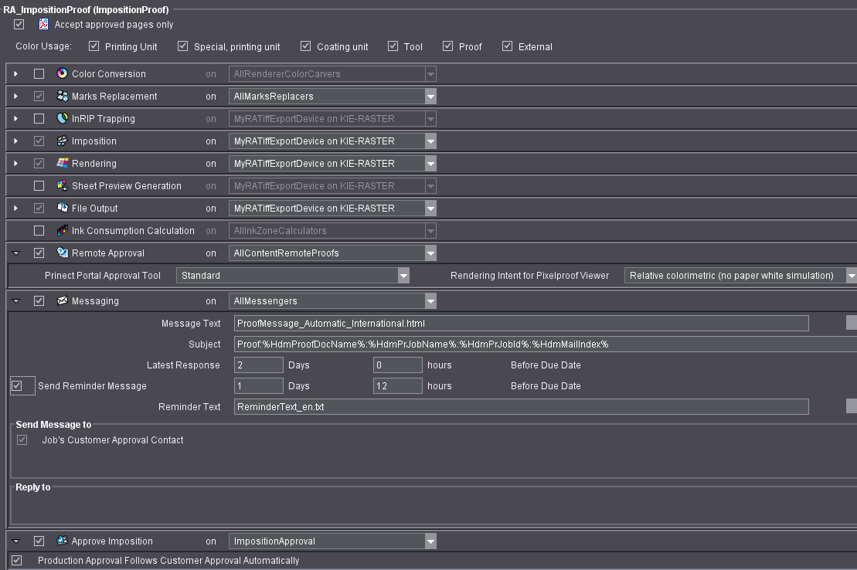The height and width of the screenshot is (570, 857).
Task: Click the Marks Replacement step icon
Action: click(x=63, y=97)
